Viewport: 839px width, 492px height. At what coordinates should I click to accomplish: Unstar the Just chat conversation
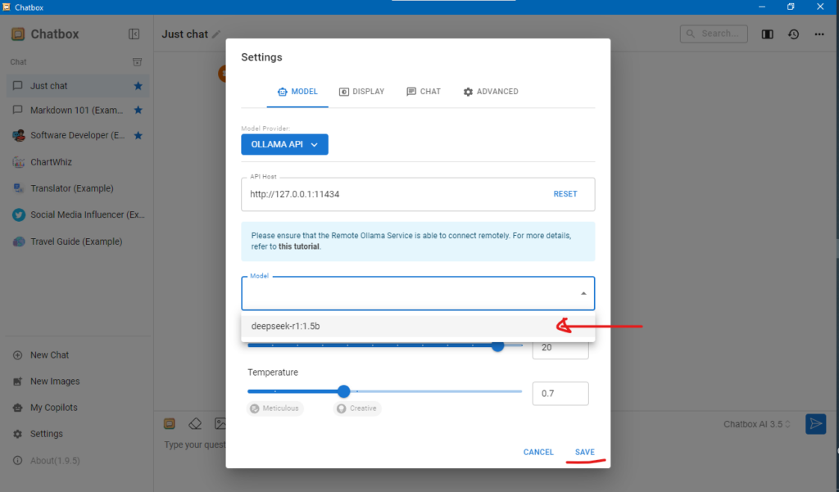click(x=138, y=86)
